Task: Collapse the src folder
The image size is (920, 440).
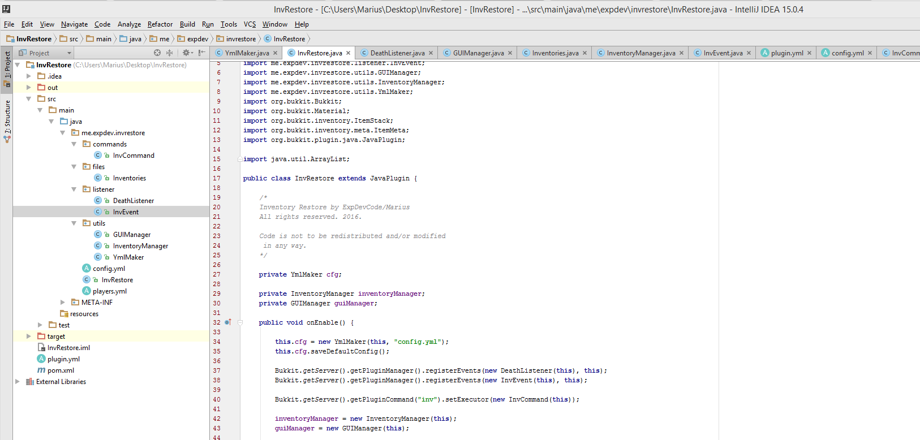Action: (x=29, y=98)
